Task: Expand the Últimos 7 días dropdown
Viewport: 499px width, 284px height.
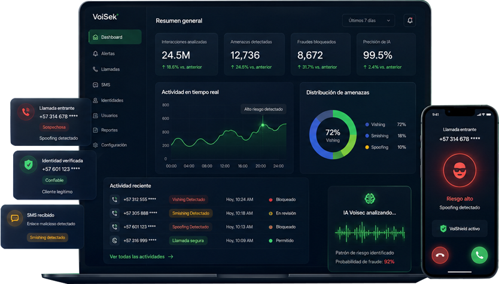Action: pyautogui.click(x=369, y=20)
